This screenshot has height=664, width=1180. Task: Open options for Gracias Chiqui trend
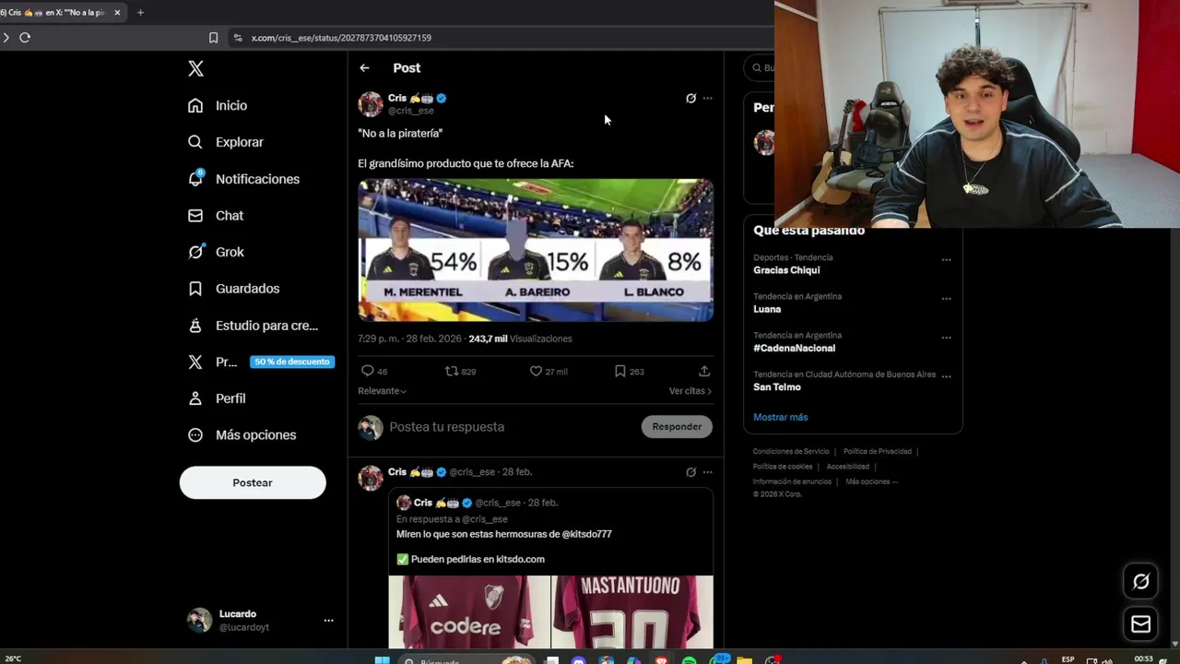[946, 260]
